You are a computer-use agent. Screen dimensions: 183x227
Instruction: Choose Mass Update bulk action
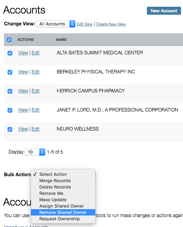(x=63, y=200)
